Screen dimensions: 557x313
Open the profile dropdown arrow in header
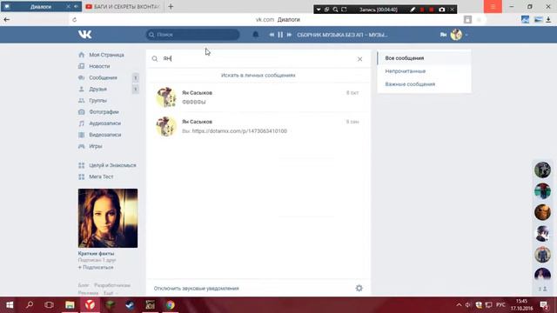click(x=466, y=35)
